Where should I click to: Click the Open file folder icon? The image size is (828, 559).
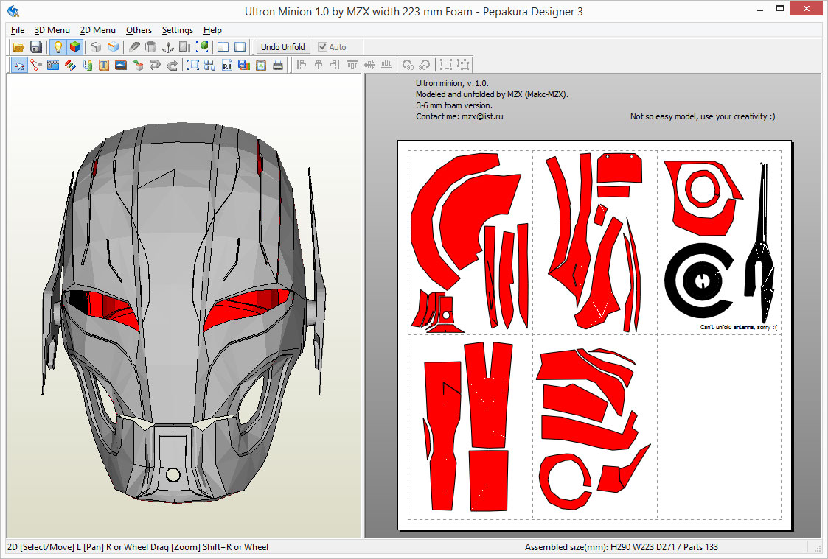pyautogui.click(x=18, y=47)
